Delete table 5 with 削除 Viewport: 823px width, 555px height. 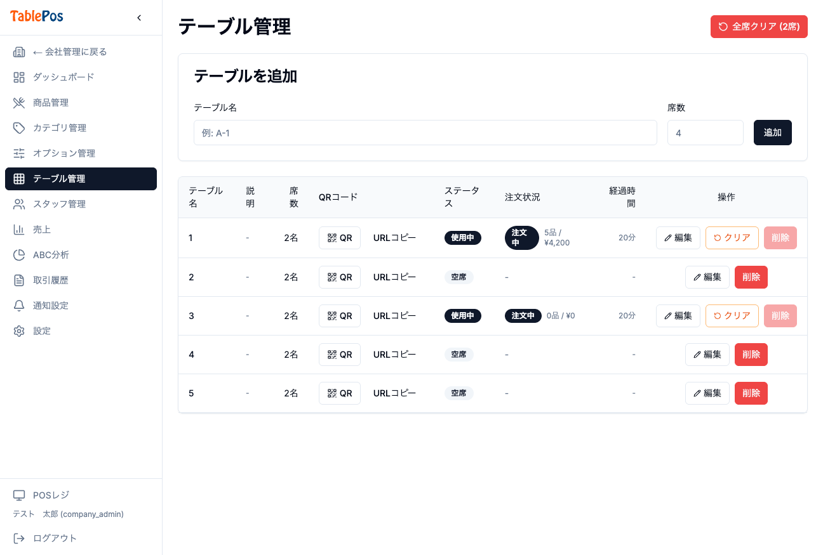[x=751, y=393]
